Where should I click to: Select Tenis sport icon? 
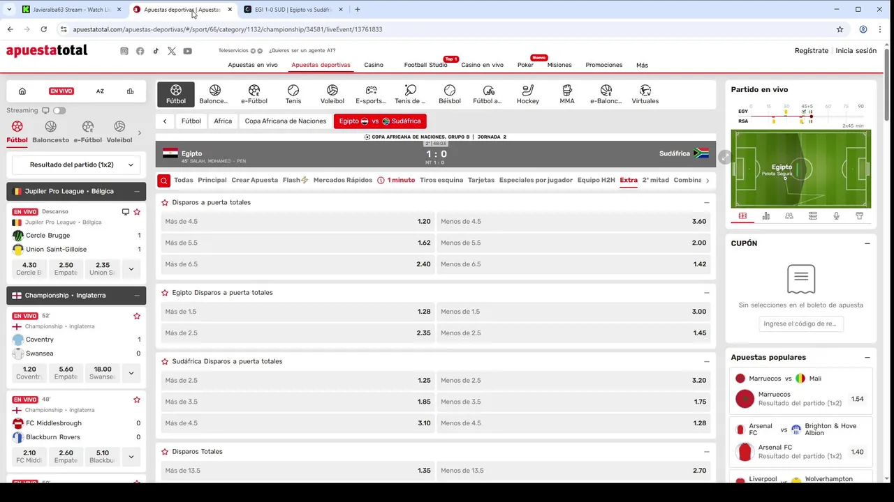[x=293, y=94]
